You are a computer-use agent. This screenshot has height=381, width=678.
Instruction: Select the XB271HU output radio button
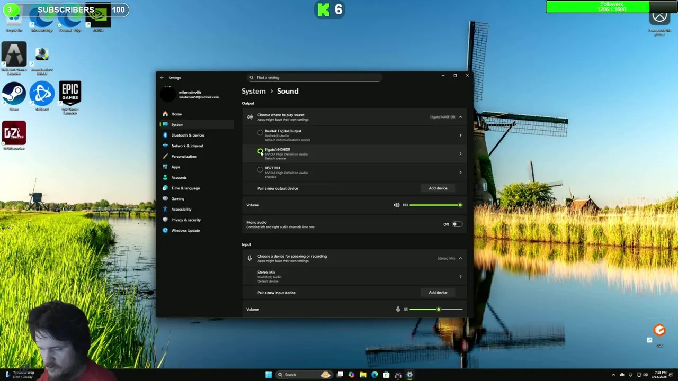click(x=260, y=170)
